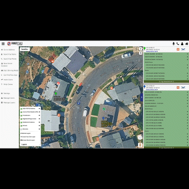Open Search By Phone in sidebar
This screenshot has height=189, width=189.
(x=9, y=59)
